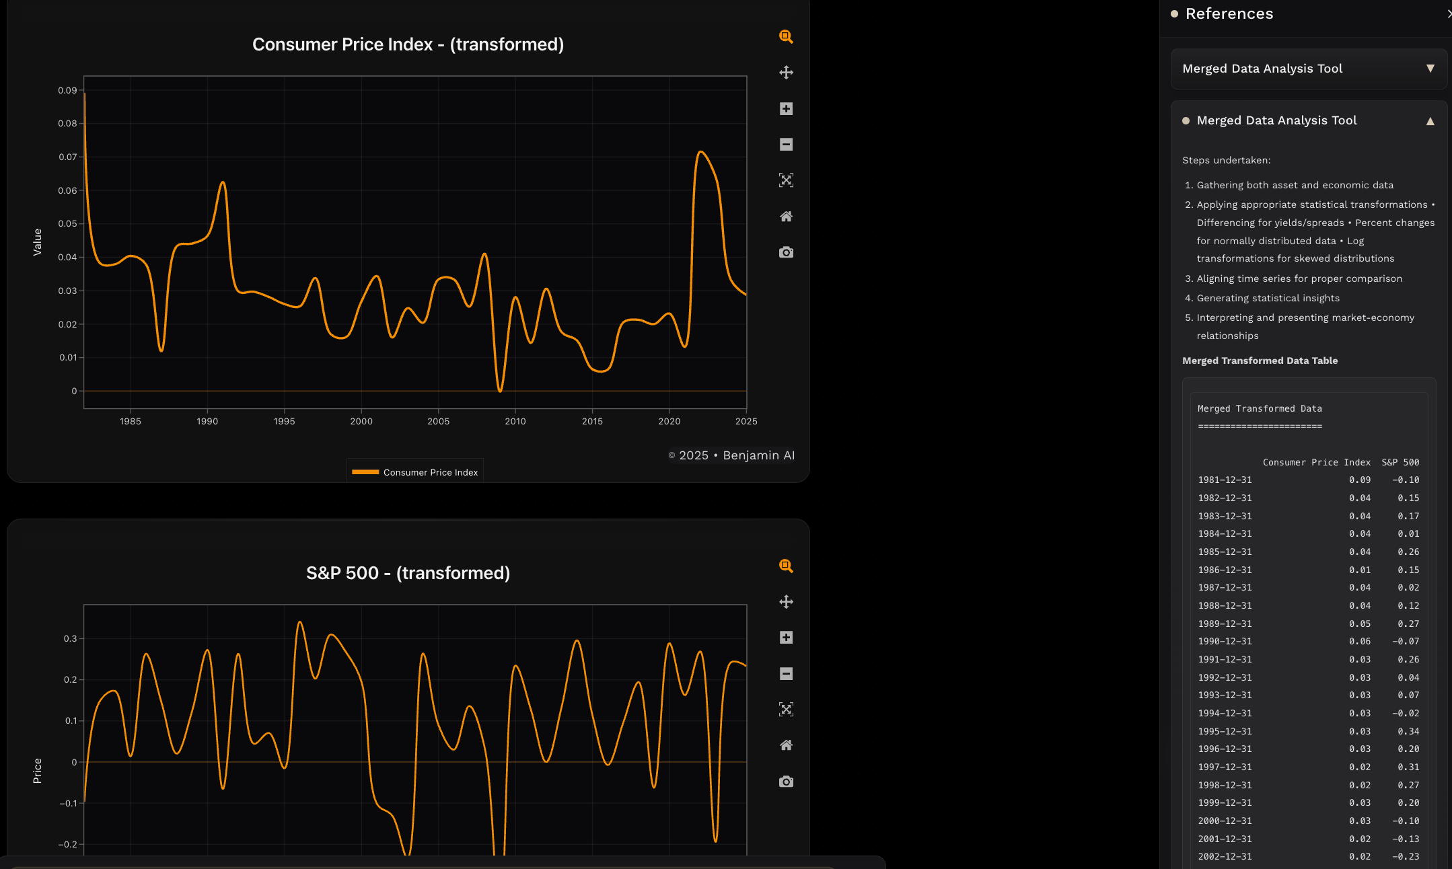Screen dimensions: 1452x869
Task: Click zoom out minus on CPI chart
Action: 786,145
